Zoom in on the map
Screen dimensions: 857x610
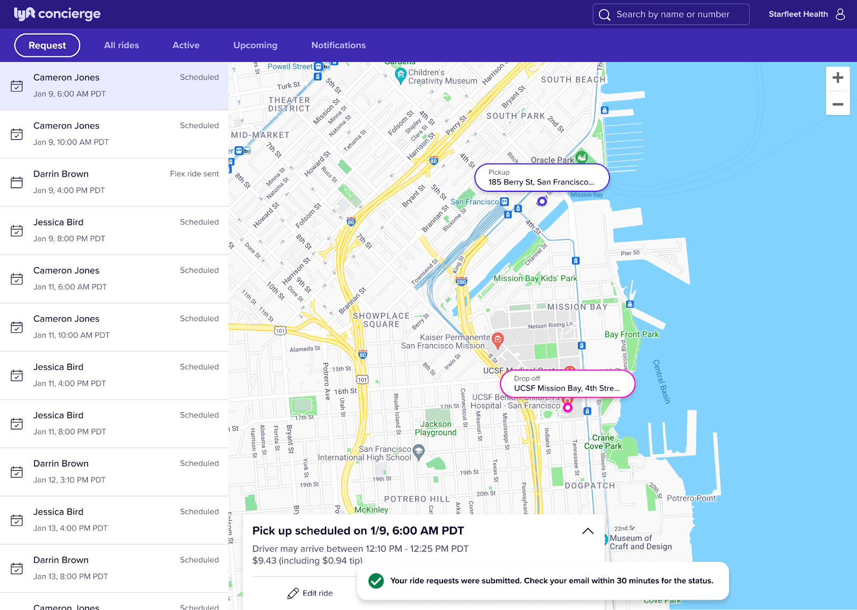coord(838,78)
